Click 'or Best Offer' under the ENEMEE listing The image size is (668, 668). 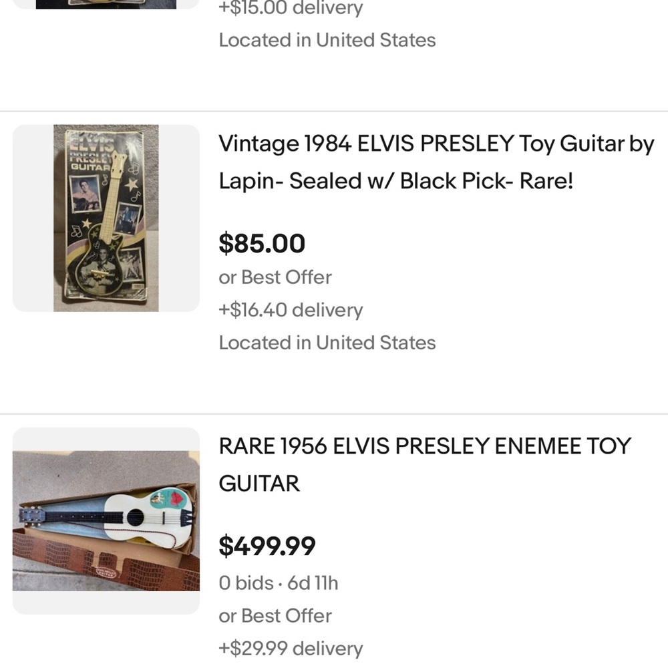[275, 615]
